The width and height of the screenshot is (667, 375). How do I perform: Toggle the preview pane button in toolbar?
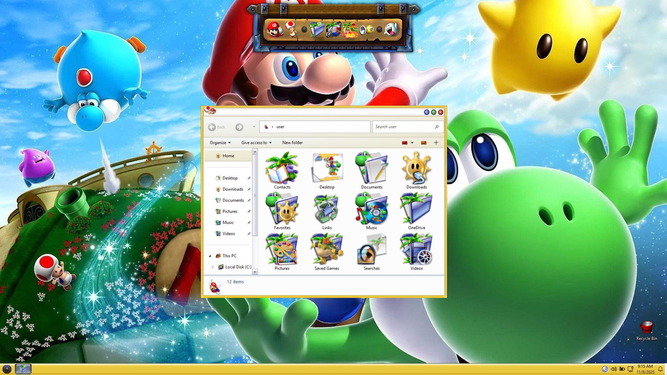(424, 143)
